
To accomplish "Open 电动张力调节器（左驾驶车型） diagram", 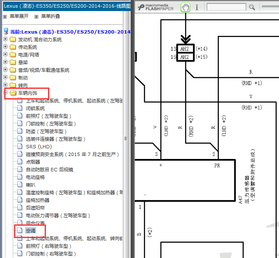I will pos(58,215).
